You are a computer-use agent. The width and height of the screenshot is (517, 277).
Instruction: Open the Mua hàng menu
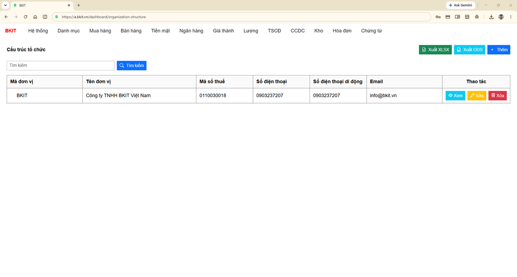click(x=100, y=31)
